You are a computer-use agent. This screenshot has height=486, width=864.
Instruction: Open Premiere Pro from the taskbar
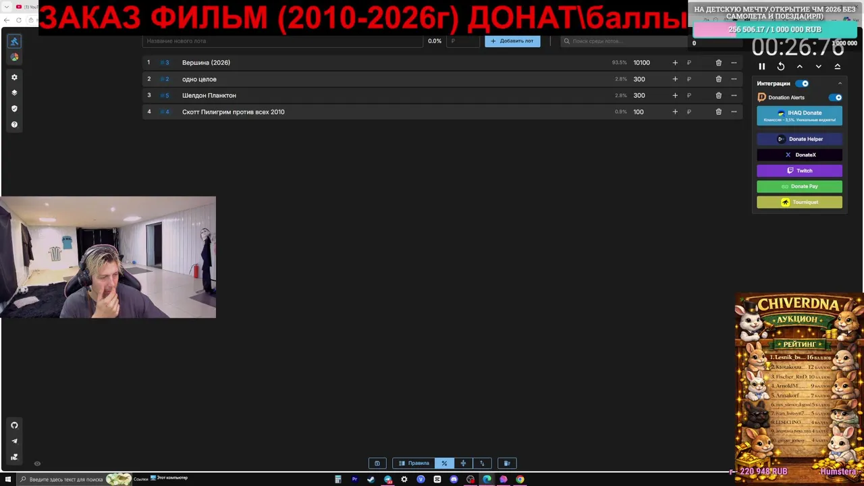click(354, 479)
